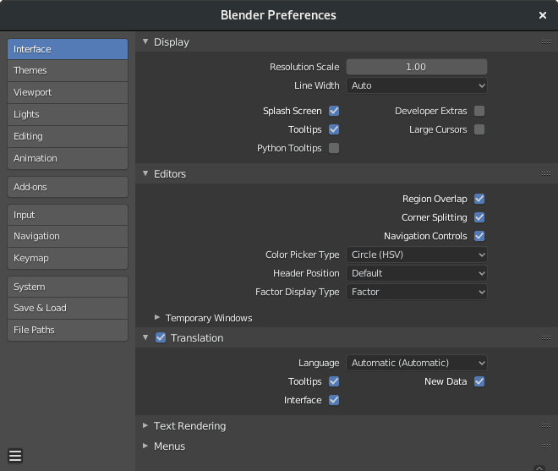Click the Resolution Scale value field
Image resolution: width=558 pixels, height=471 pixels.
(416, 68)
